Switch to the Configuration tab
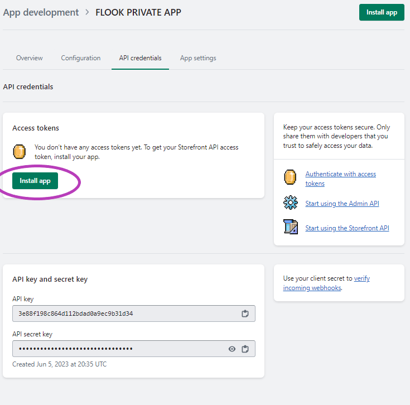Image resolution: width=410 pixels, height=405 pixels. click(x=81, y=58)
